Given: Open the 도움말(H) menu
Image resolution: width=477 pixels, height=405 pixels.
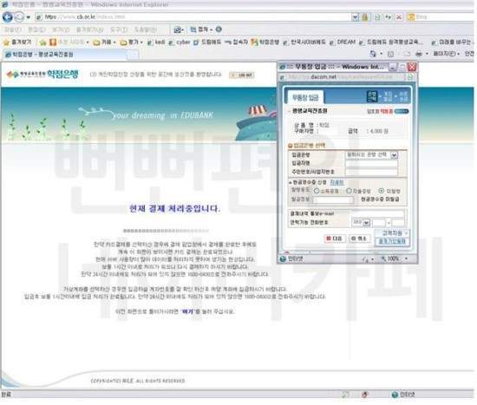Looking at the screenshot, I should pos(146,29).
